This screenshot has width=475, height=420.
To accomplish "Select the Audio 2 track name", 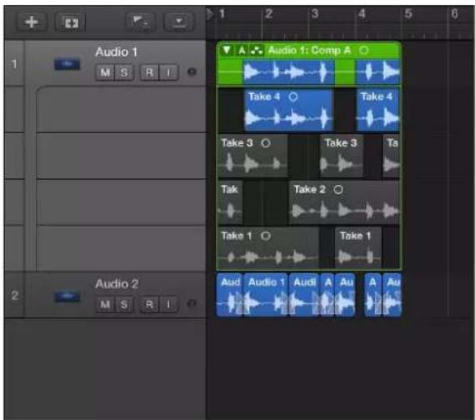I will pos(117,284).
